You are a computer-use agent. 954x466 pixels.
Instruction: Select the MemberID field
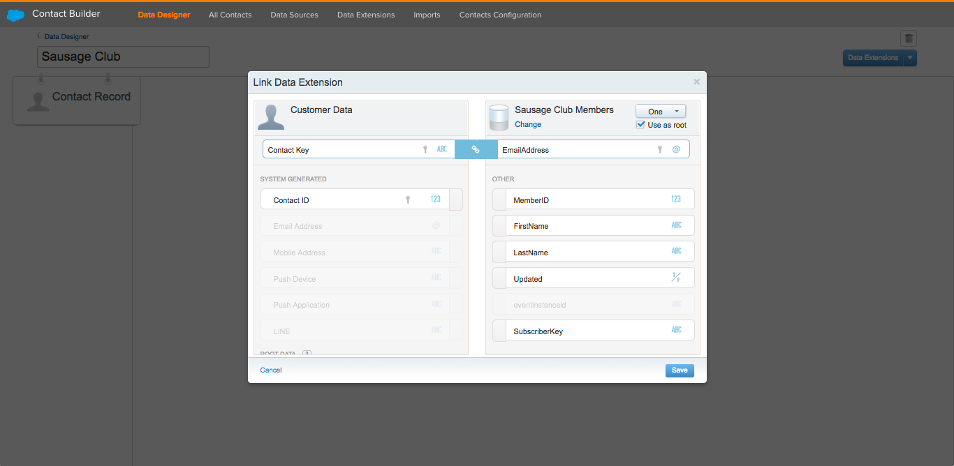click(x=601, y=200)
